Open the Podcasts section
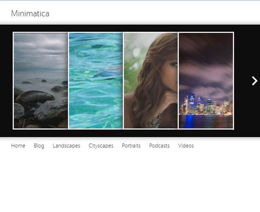This screenshot has width=260, height=212. 159,146
